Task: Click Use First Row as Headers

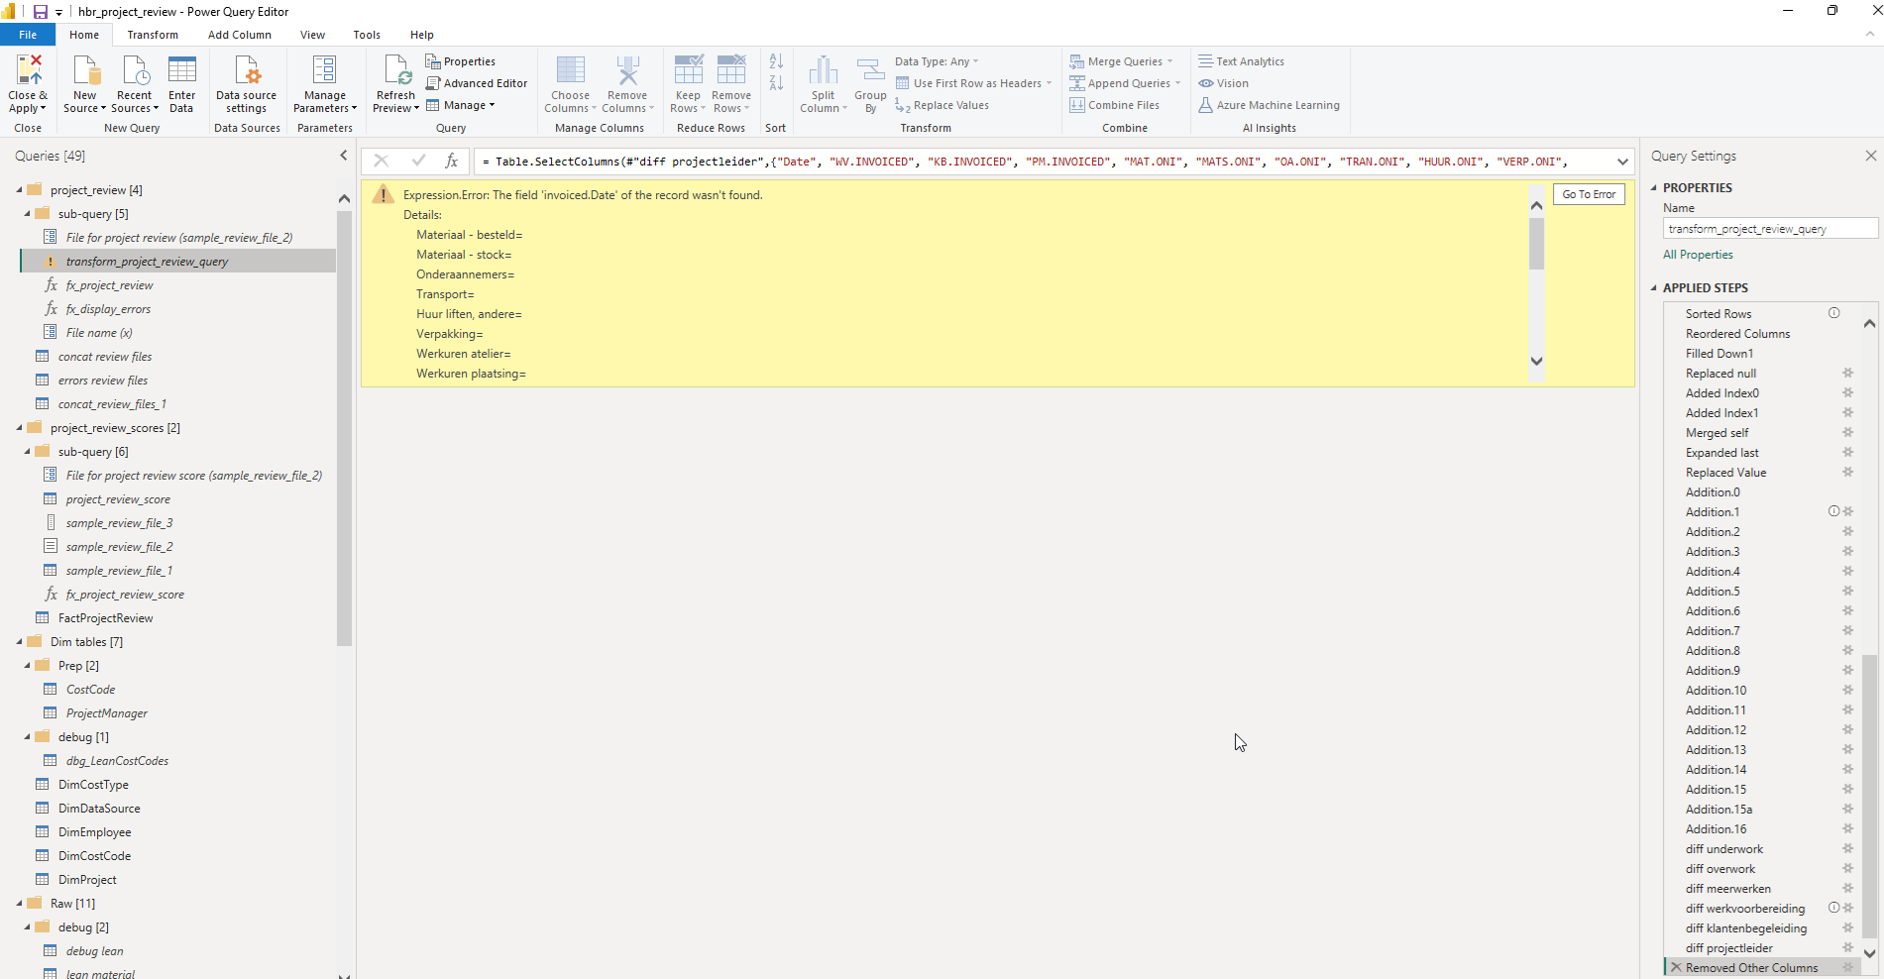Action: tap(972, 83)
